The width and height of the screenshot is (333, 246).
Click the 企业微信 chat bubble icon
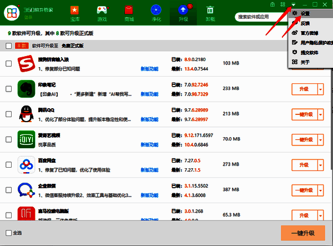[26, 190]
